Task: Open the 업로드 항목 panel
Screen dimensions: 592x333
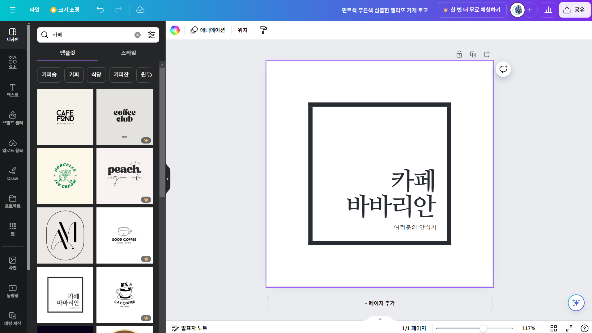Action: tap(13, 146)
